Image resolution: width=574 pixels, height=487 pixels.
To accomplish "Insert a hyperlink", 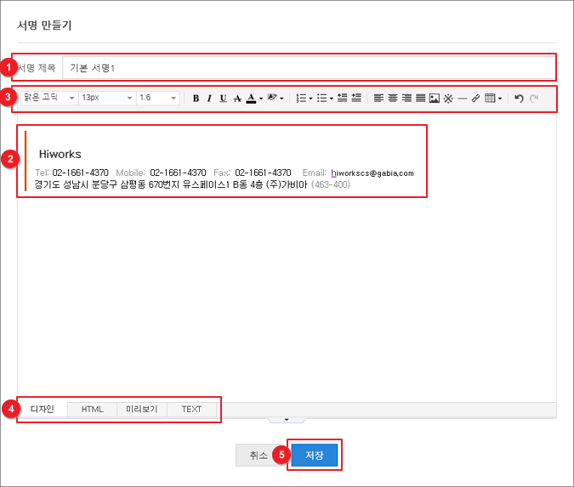I will point(475,98).
